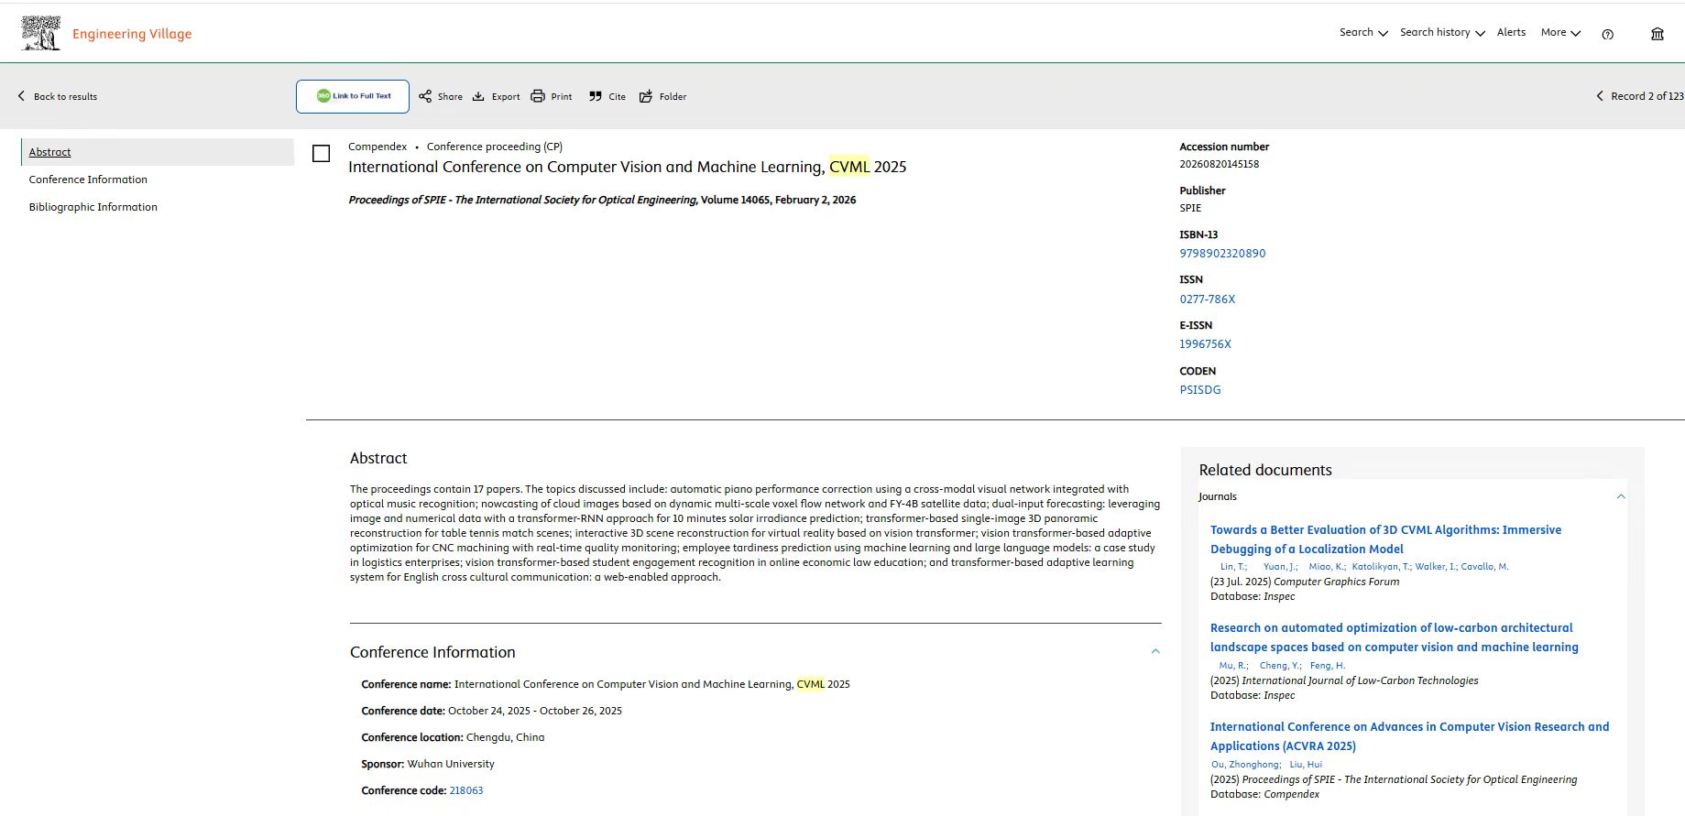Click the Print printer icon
Image resolution: width=1685 pixels, height=816 pixels.
(x=538, y=96)
